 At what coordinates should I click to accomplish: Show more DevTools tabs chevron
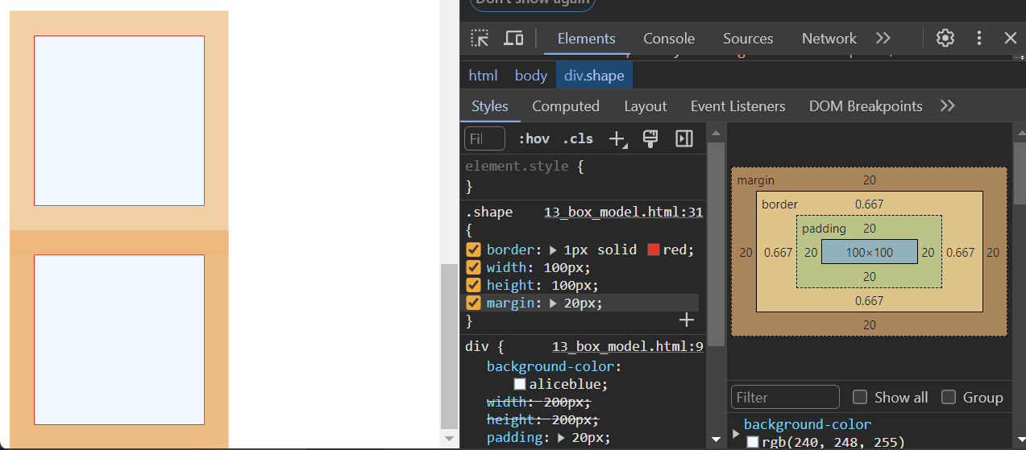click(883, 38)
